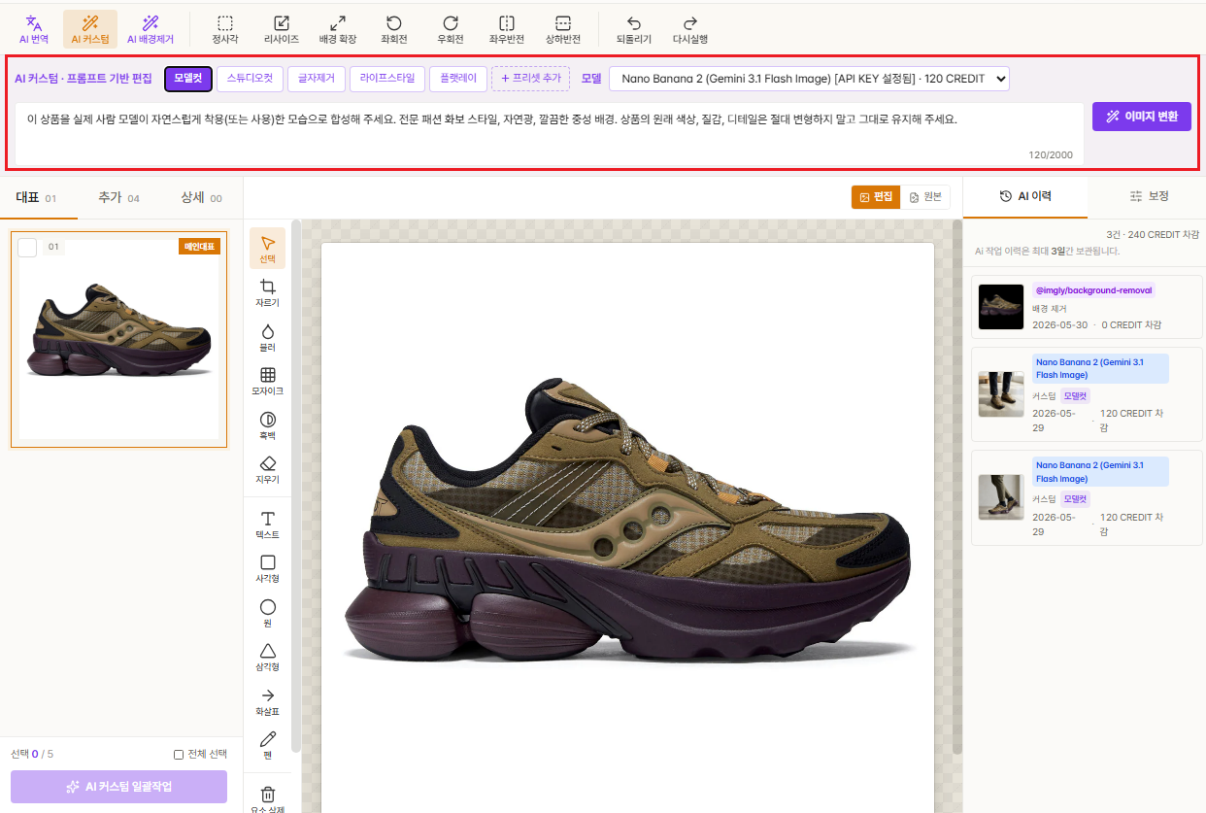
Task: Select the AI 커스텀 tool
Action: pos(90,30)
